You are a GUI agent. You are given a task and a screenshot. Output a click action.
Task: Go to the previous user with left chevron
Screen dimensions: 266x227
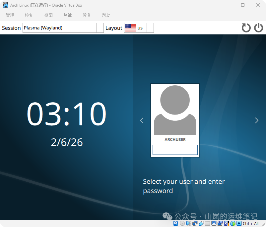point(142,120)
